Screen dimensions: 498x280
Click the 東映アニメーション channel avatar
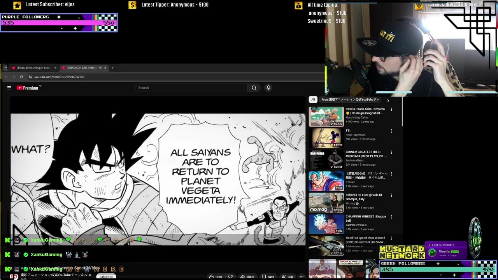click(x=14, y=277)
